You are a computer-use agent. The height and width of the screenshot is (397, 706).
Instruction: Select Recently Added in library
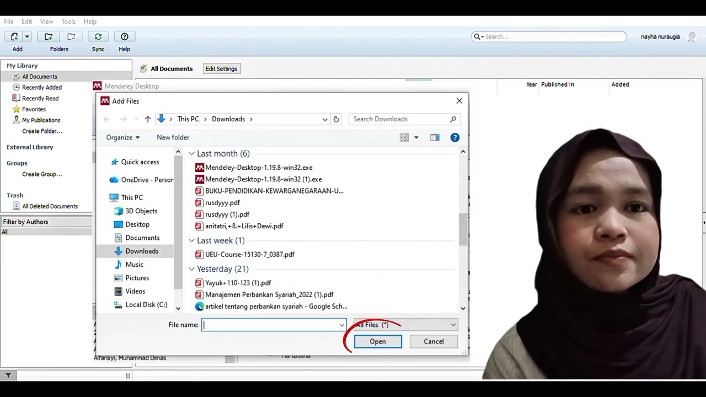(41, 87)
